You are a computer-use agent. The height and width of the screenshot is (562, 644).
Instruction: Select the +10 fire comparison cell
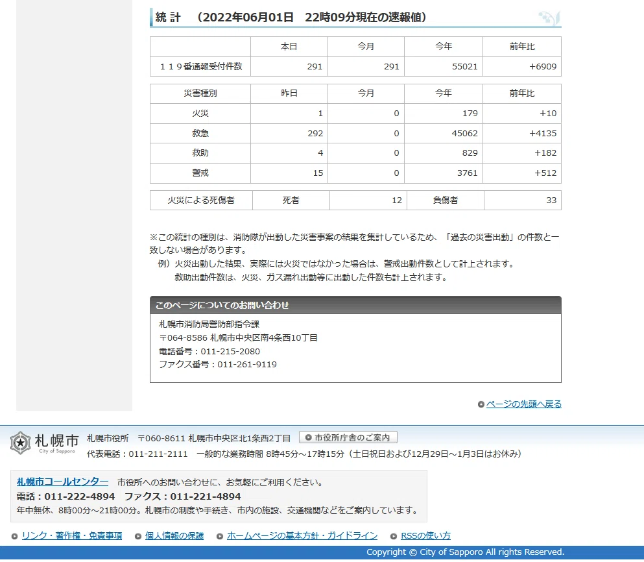(522, 114)
